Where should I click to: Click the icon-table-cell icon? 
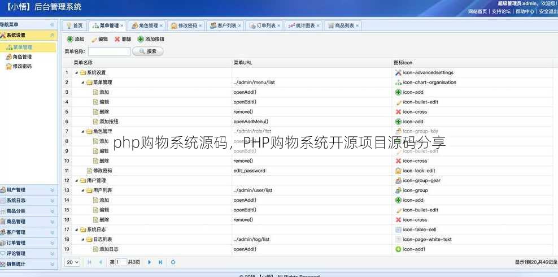tap(398, 230)
